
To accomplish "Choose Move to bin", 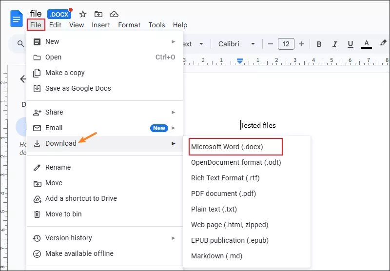I will 105,214.
